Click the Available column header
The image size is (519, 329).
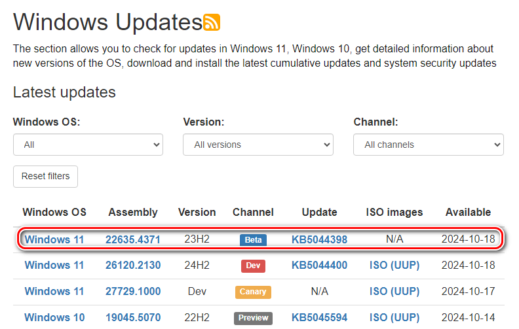click(x=468, y=212)
